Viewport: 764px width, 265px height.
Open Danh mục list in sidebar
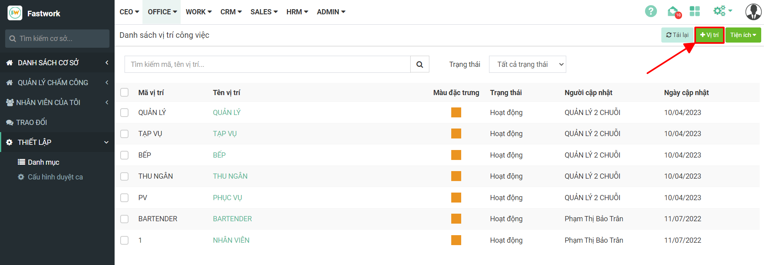coord(43,162)
